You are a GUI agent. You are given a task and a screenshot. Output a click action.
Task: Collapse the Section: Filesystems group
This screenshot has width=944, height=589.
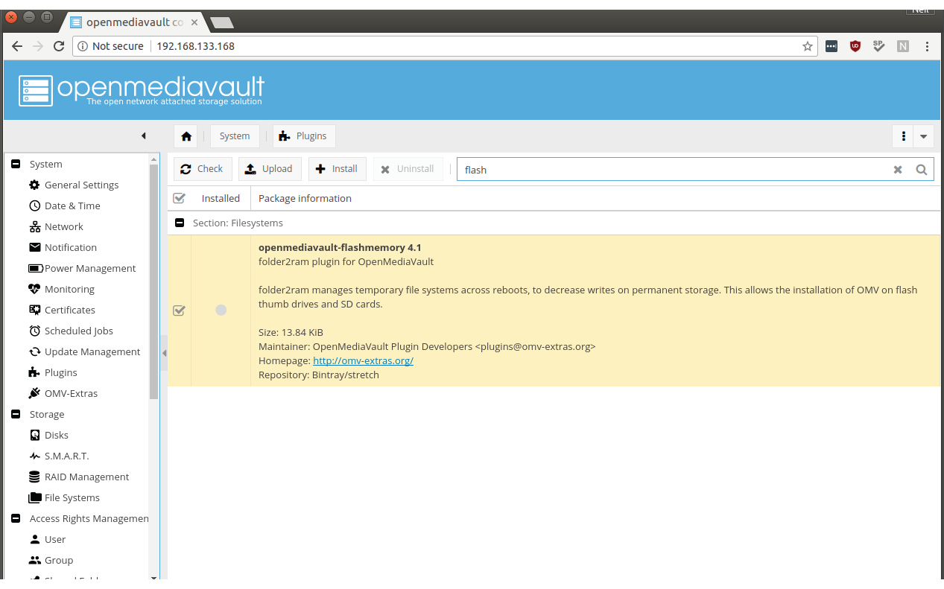click(x=180, y=223)
